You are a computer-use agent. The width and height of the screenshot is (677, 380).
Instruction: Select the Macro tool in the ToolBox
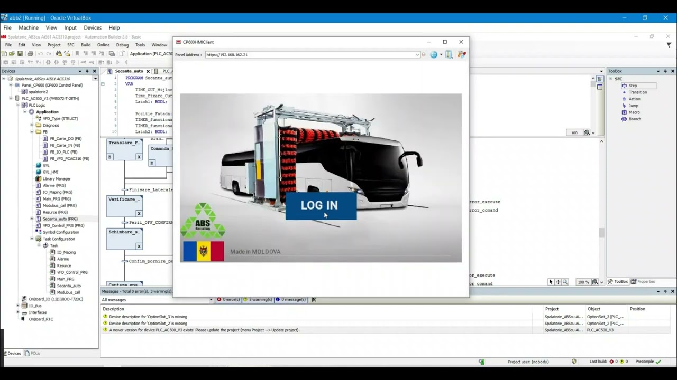pyautogui.click(x=634, y=112)
